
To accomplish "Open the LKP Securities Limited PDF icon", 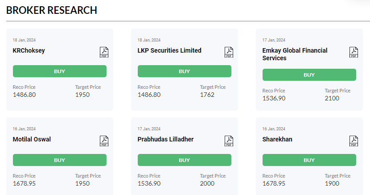I will [229, 52].
